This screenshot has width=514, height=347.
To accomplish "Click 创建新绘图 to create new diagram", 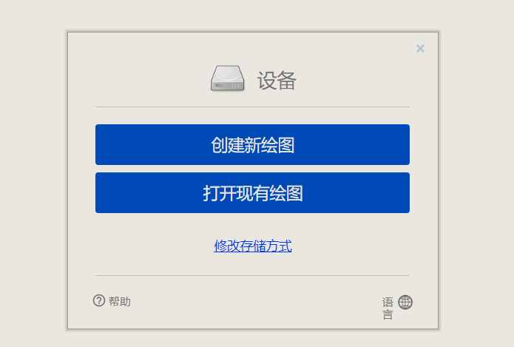I will [252, 144].
